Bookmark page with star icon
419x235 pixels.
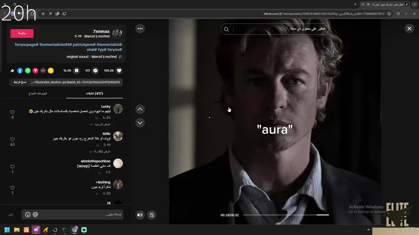(x=43, y=14)
